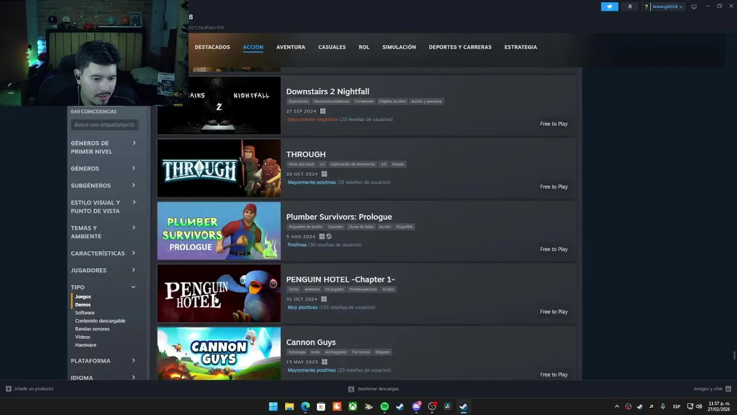
Task: Select the Acción tab
Action: [253, 47]
